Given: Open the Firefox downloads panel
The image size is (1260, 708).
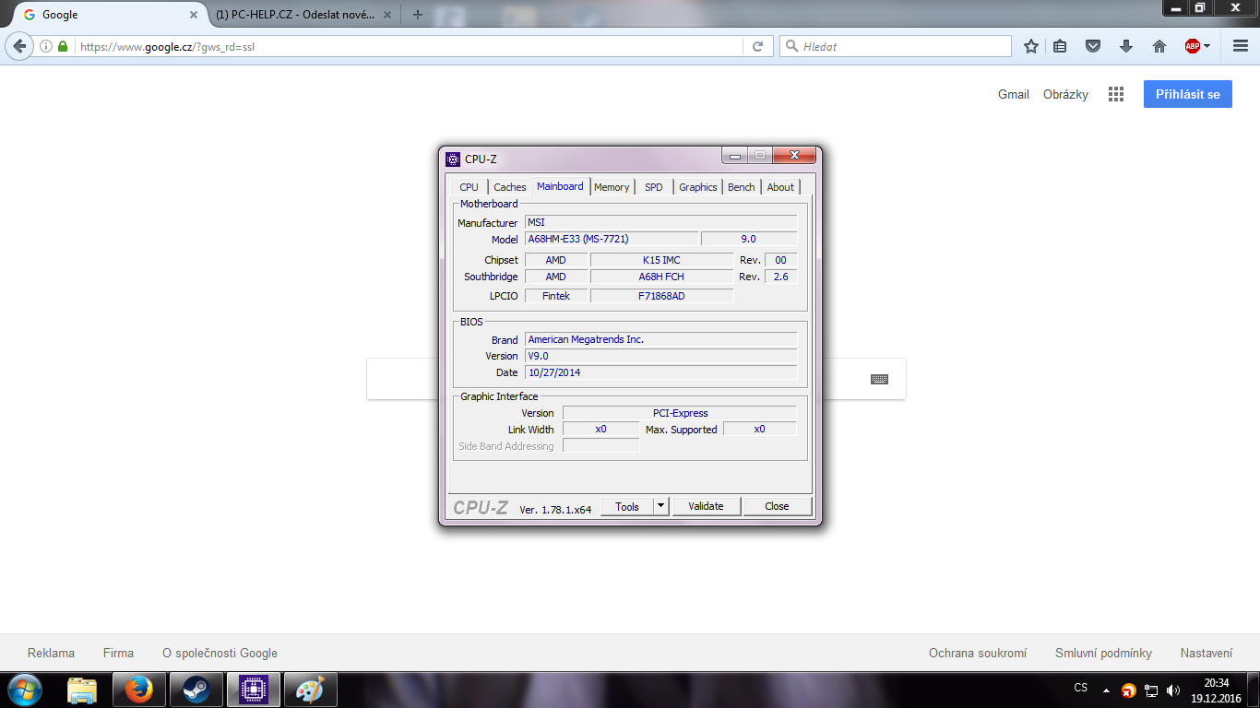Looking at the screenshot, I should point(1126,46).
